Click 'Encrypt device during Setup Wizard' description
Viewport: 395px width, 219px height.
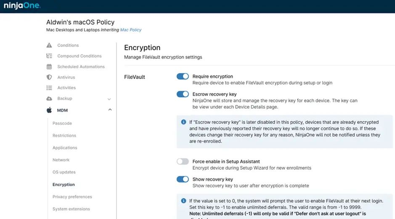[252, 168]
